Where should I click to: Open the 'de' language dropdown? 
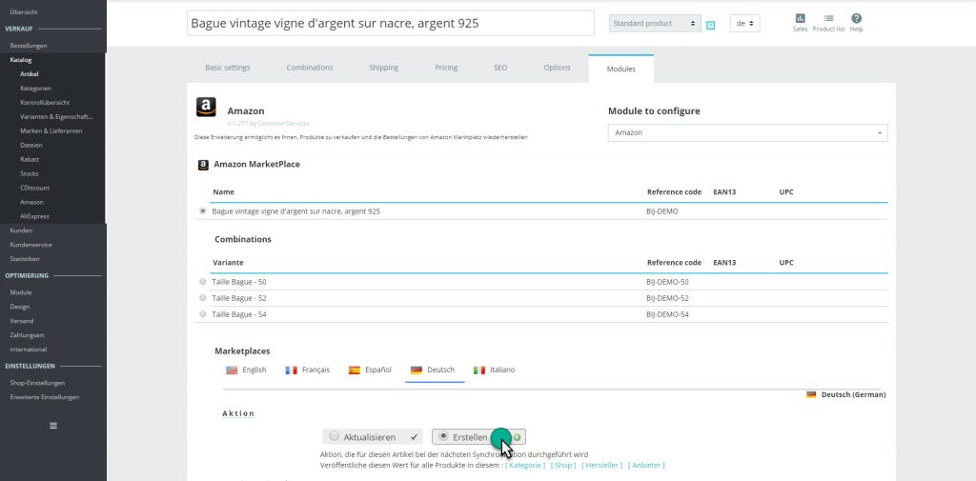[744, 24]
